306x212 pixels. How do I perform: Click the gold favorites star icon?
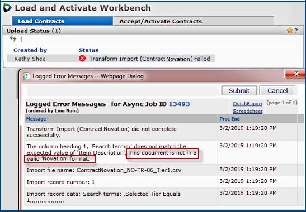290,31
